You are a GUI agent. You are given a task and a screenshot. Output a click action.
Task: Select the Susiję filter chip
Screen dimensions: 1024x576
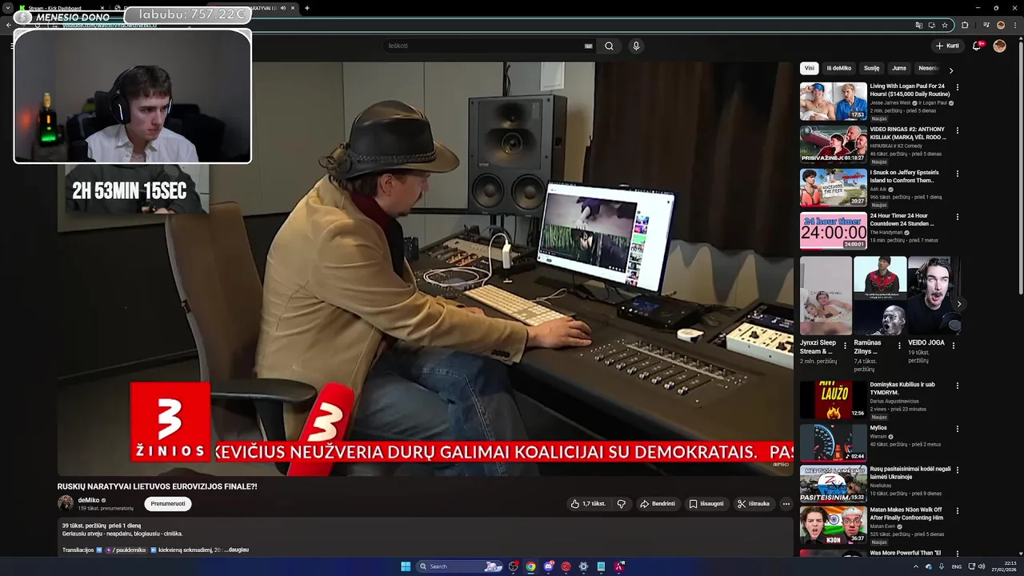pyautogui.click(x=872, y=68)
